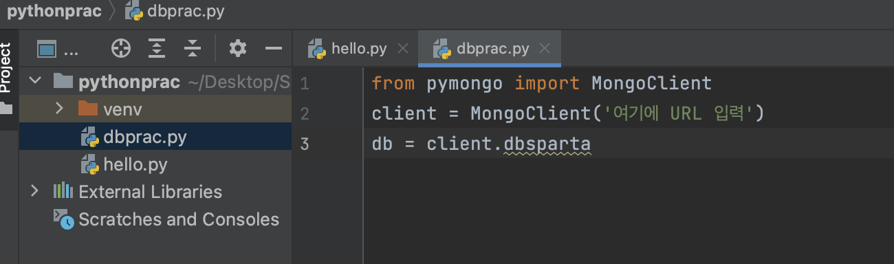Click the Python file icon beside dbprac.py in tree

tap(90, 137)
